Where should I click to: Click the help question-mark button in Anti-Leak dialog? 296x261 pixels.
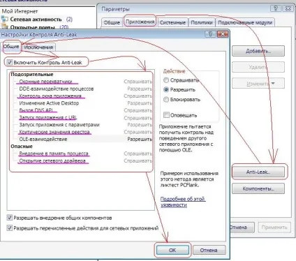point(210,34)
